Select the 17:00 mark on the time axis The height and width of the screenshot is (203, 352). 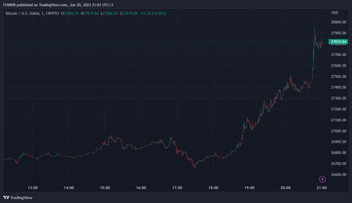177,188
